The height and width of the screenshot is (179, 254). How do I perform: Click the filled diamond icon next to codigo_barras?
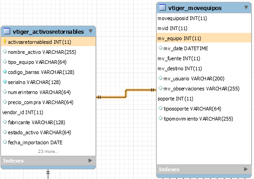click(5, 72)
